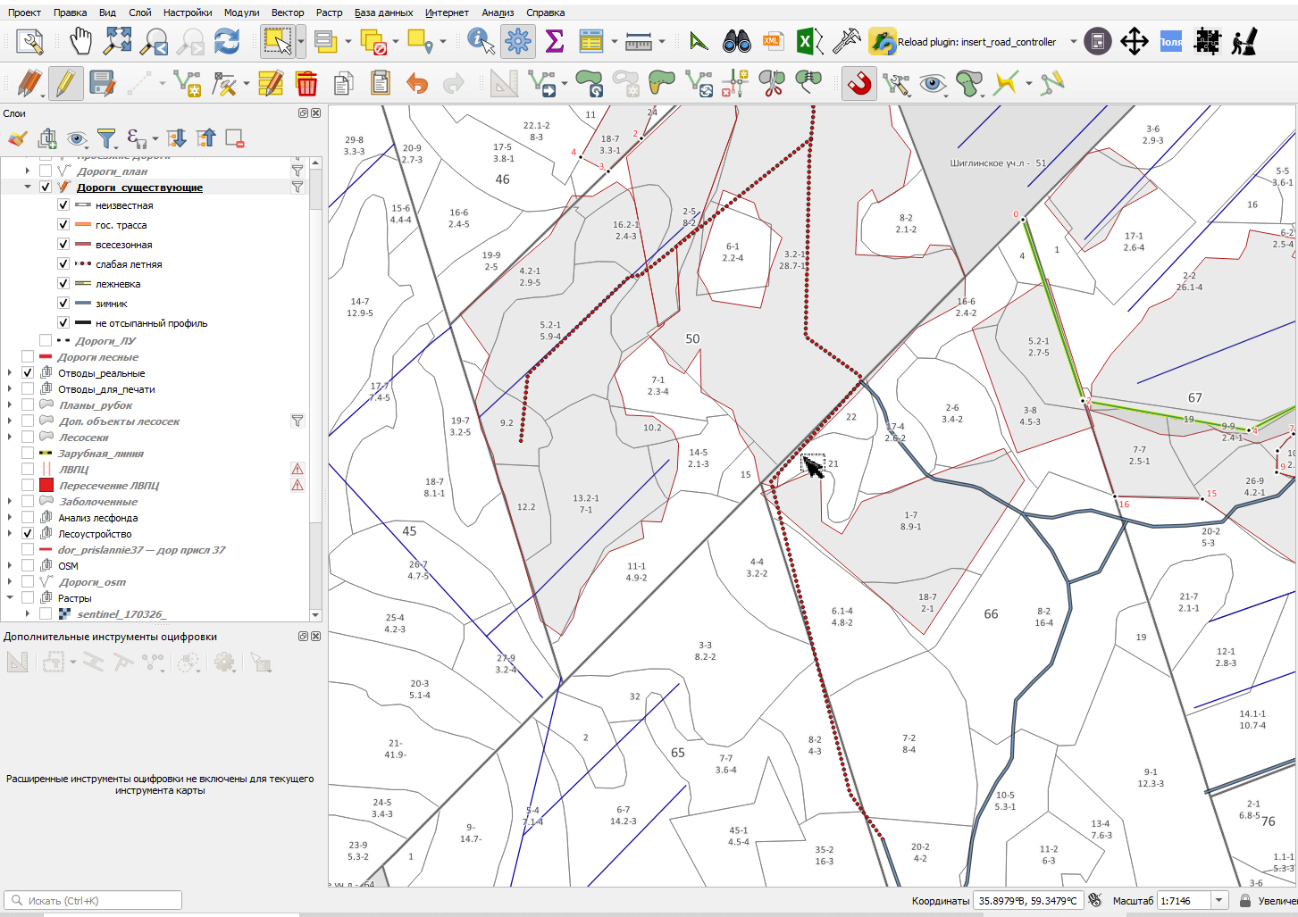Open the Слой menu
This screenshot has height=917, width=1298.
coord(140,13)
